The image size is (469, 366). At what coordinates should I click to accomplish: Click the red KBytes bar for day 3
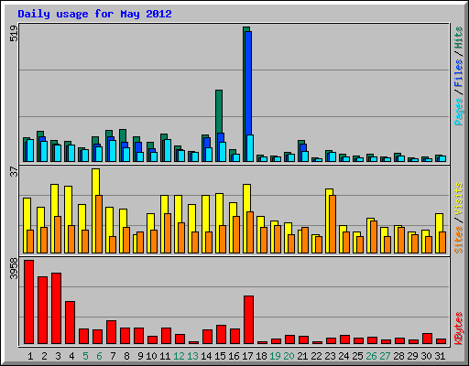pyautogui.click(x=56, y=308)
